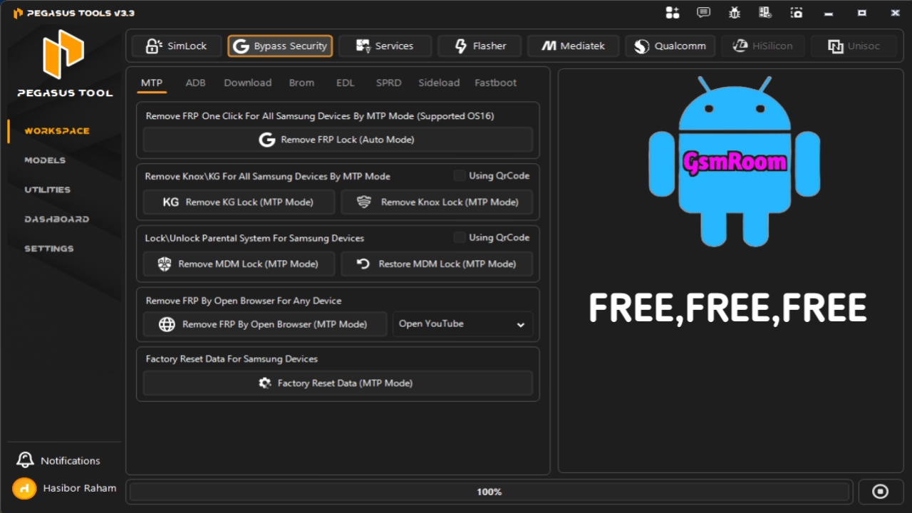
Task: Go to Utilities in sidebar
Action: pyautogui.click(x=47, y=190)
